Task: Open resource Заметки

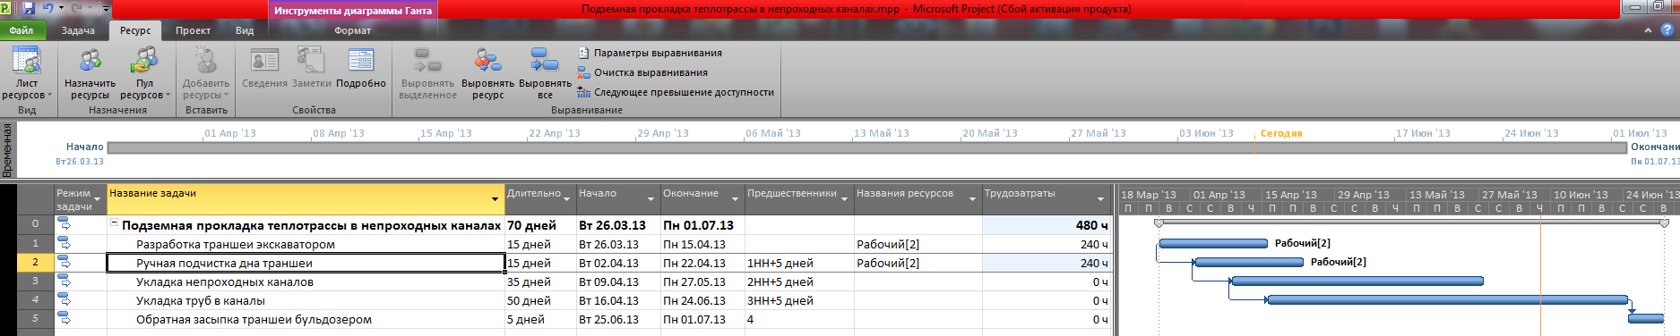Action: point(312,69)
